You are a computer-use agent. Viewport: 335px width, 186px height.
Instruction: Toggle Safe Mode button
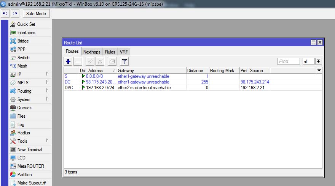point(36,14)
